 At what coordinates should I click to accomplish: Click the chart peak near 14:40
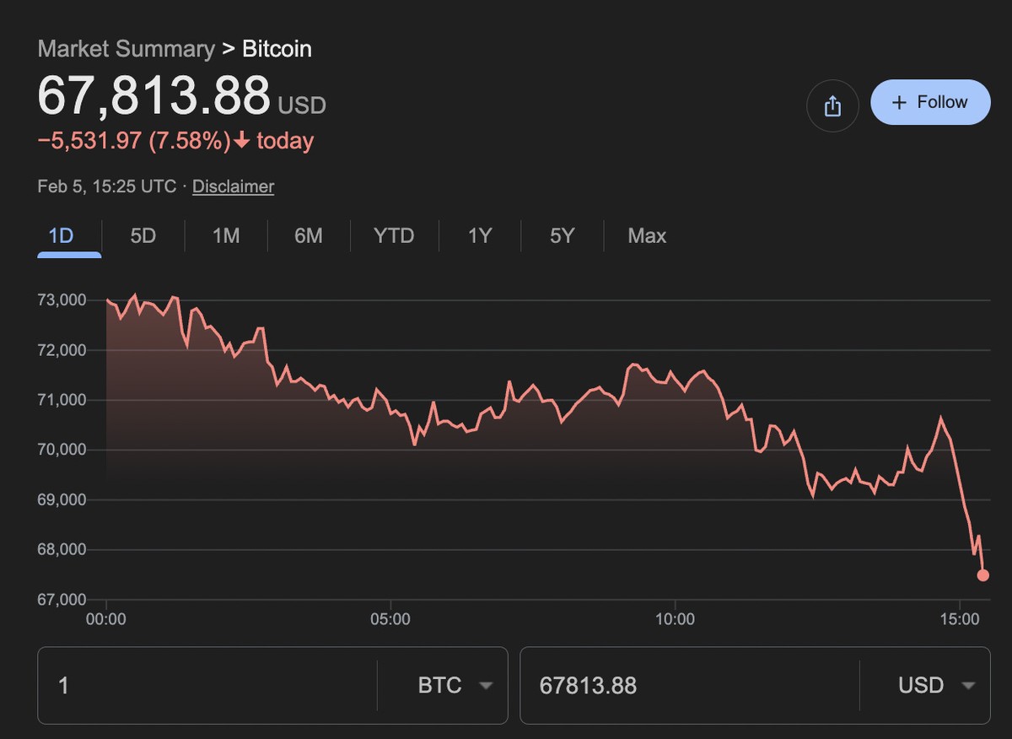[940, 418]
